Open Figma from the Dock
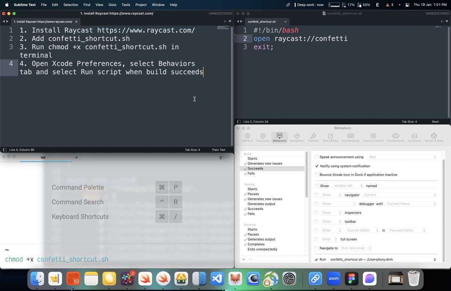The image size is (451, 291). (351, 279)
